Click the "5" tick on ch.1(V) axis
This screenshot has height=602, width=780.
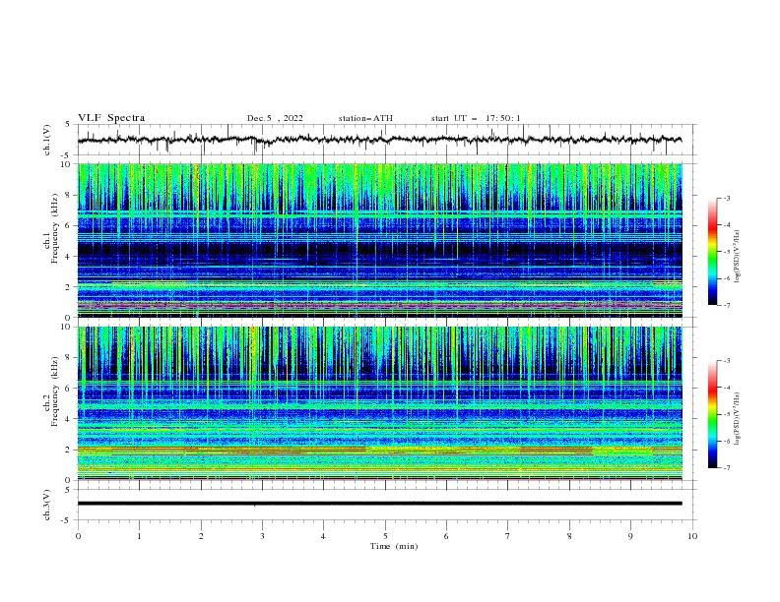69,125
